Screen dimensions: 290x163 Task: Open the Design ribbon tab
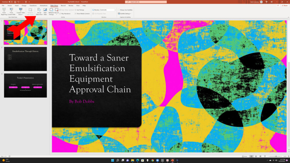click(24, 6)
